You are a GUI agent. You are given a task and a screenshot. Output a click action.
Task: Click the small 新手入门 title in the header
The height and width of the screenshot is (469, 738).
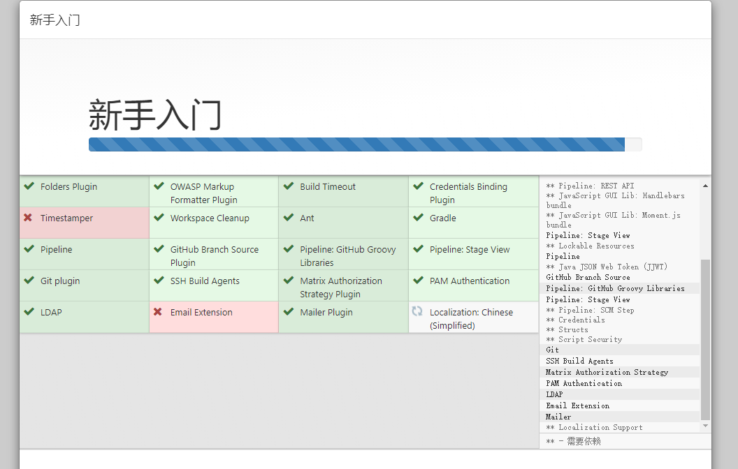pyautogui.click(x=55, y=20)
